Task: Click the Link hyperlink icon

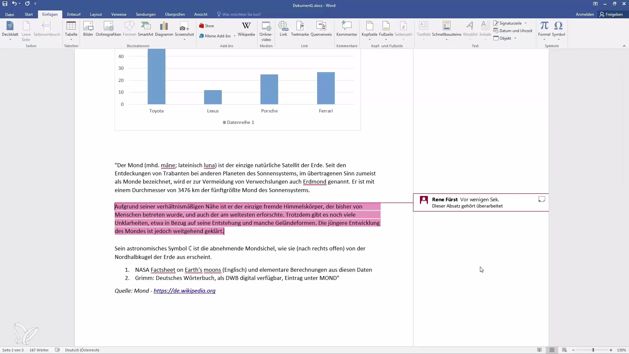Action: click(283, 29)
